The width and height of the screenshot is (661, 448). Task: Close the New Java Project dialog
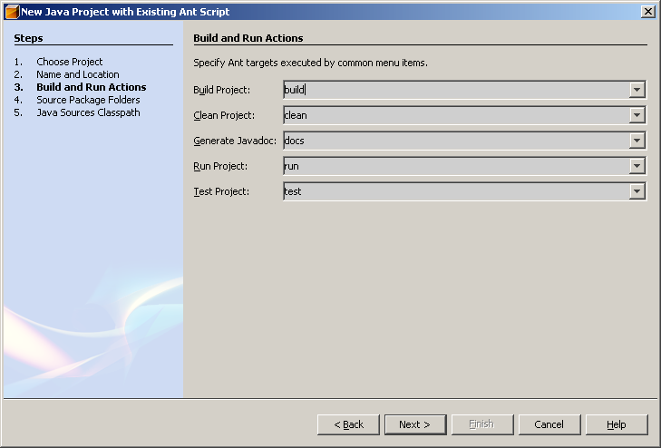pos(647,12)
